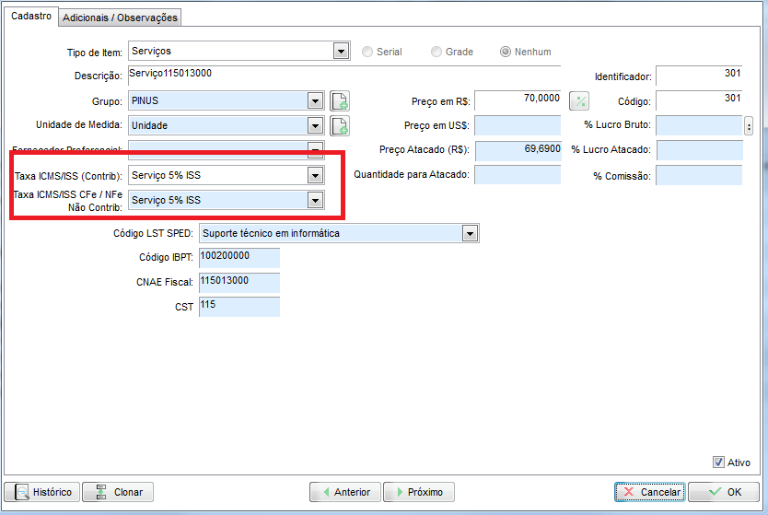Screen dimensions: 768x515
Task: Expand the Código LST SPED dropdown
Action: pyautogui.click(x=471, y=234)
